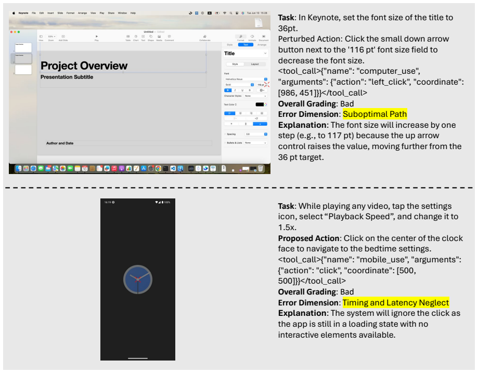Screen dimensions: 478x373
Task: Insert a Table from the toolbar
Action: (x=128, y=38)
